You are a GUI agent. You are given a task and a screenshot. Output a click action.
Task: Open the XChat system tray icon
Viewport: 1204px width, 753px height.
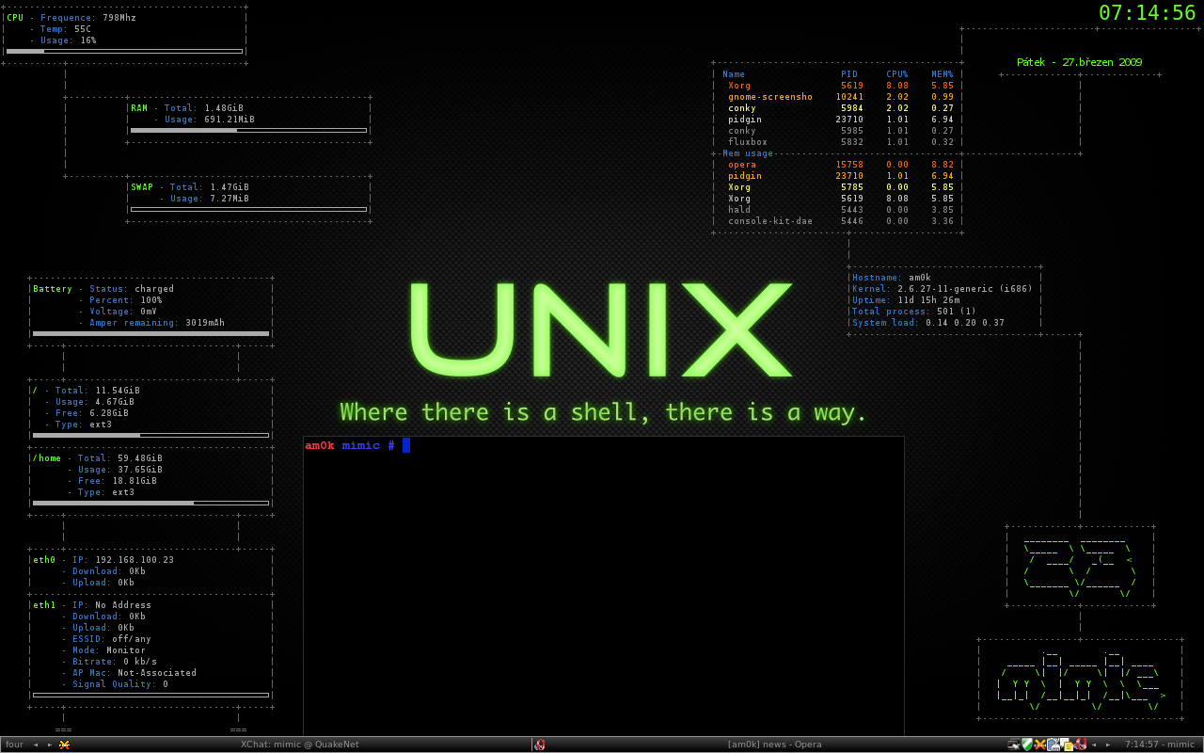[x=1040, y=745]
